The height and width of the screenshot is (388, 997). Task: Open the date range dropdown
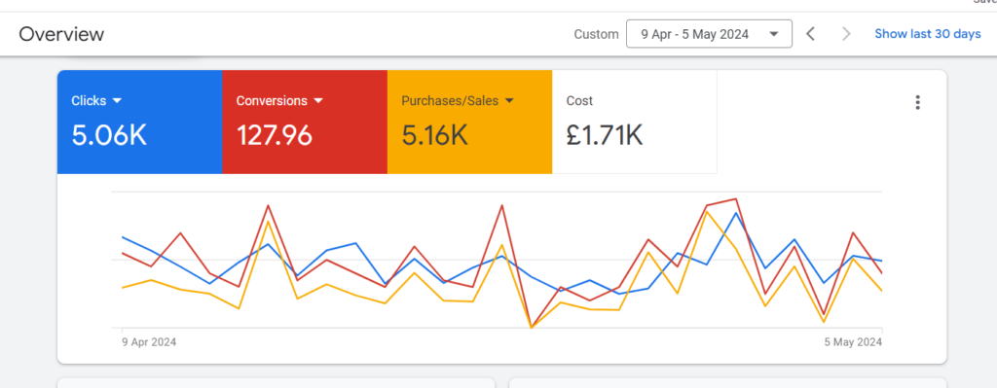point(709,34)
